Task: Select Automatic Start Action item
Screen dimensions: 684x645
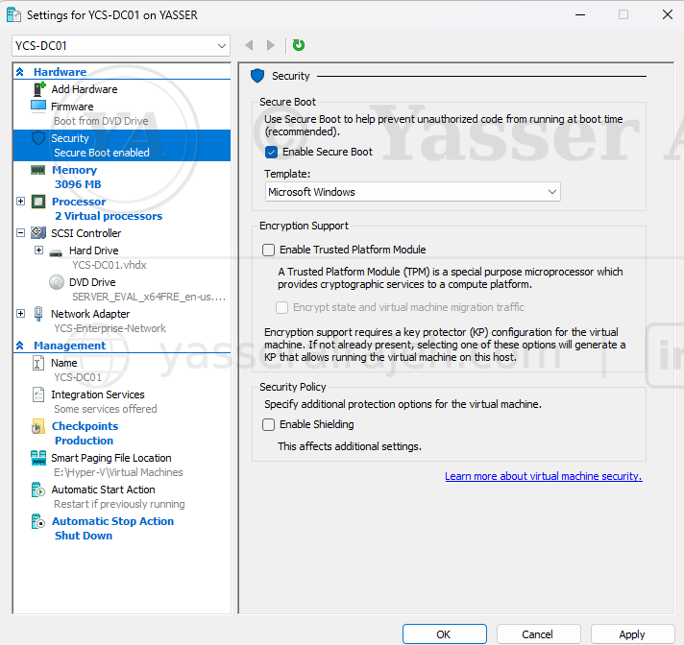Action: pos(103,490)
